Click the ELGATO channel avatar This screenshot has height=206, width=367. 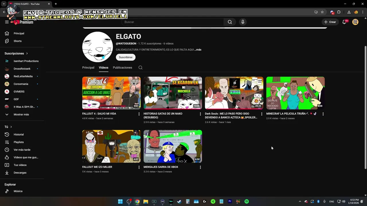(97, 47)
